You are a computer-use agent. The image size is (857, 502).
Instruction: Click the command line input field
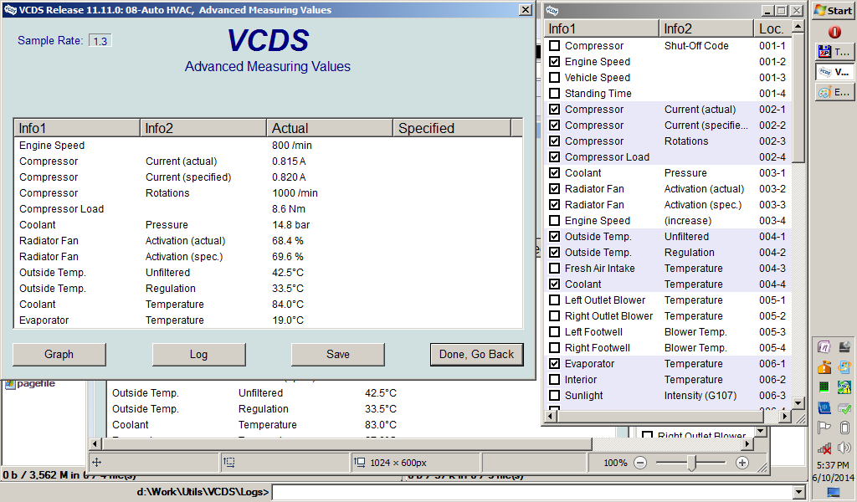[x=533, y=492]
